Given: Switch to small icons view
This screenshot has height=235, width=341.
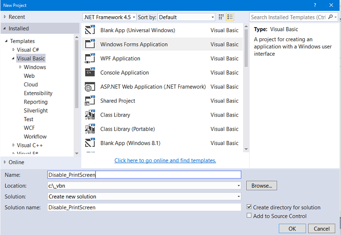Looking at the screenshot, I should tap(221, 17).
